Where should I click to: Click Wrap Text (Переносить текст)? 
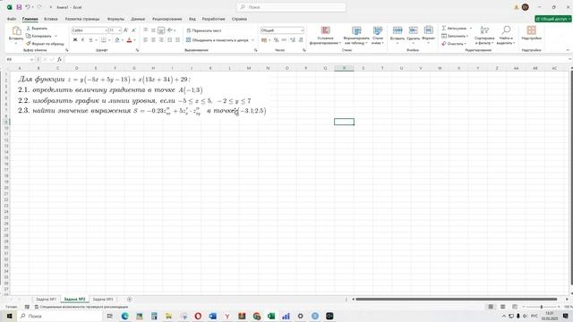(x=204, y=30)
